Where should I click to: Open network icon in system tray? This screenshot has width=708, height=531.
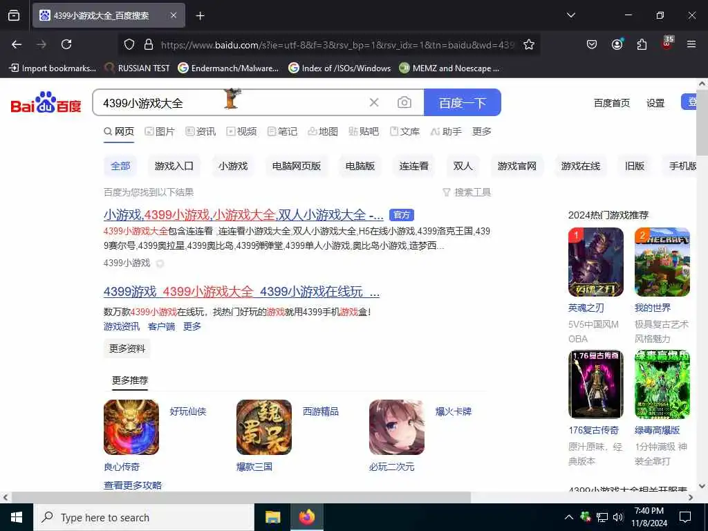pos(602,517)
